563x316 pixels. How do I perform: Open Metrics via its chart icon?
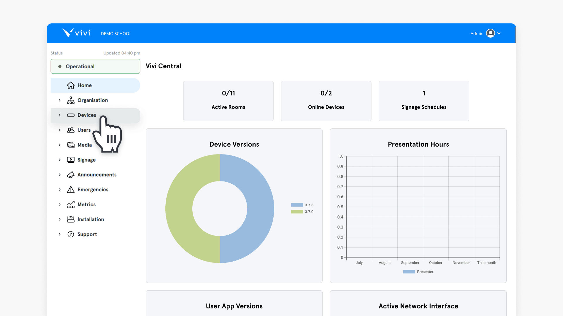[x=71, y=205]
